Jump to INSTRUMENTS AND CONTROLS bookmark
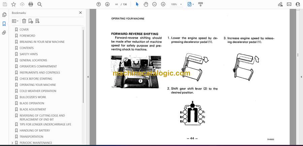 point(40,72)
